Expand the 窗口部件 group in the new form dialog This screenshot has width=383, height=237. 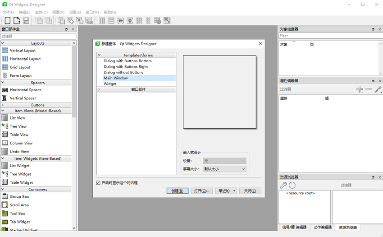(99, 89)
